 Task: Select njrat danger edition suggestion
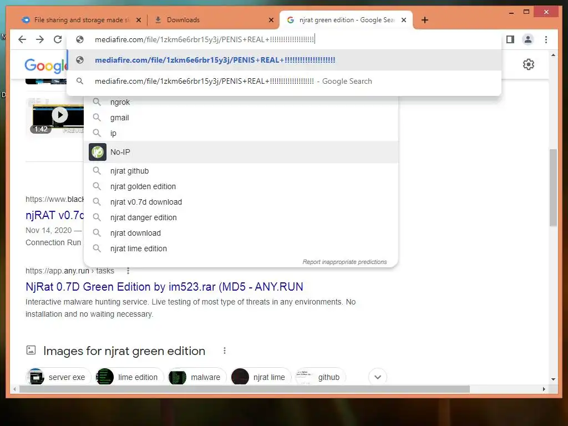tap(241, 217)
